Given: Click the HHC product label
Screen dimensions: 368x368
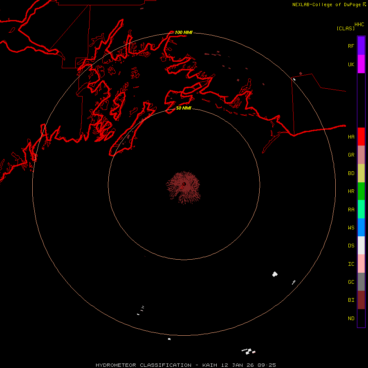Looking at the screenshot, I should click(359, 25).
